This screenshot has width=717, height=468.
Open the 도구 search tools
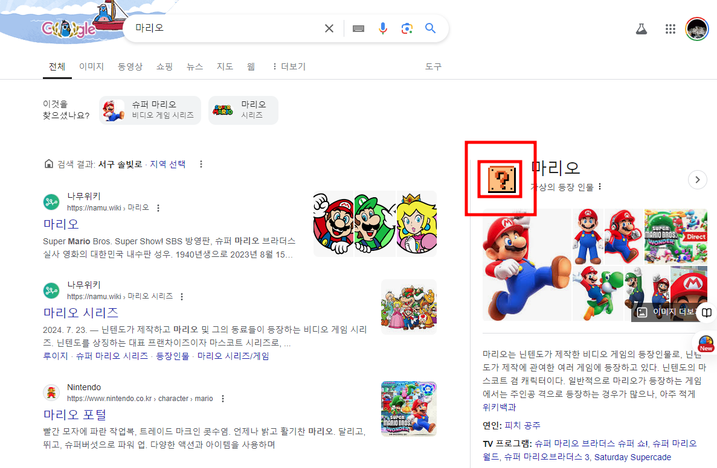point(433,67)
